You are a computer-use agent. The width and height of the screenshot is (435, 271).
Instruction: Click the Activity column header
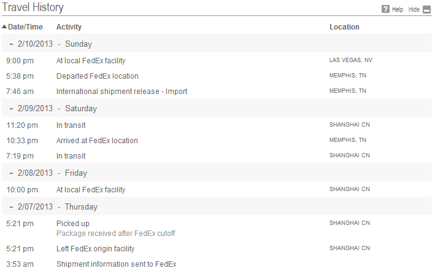[69, 27]
